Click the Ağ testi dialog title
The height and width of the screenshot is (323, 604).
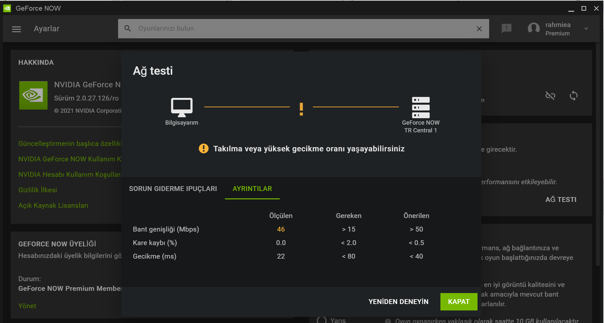(x=153, y=71)
